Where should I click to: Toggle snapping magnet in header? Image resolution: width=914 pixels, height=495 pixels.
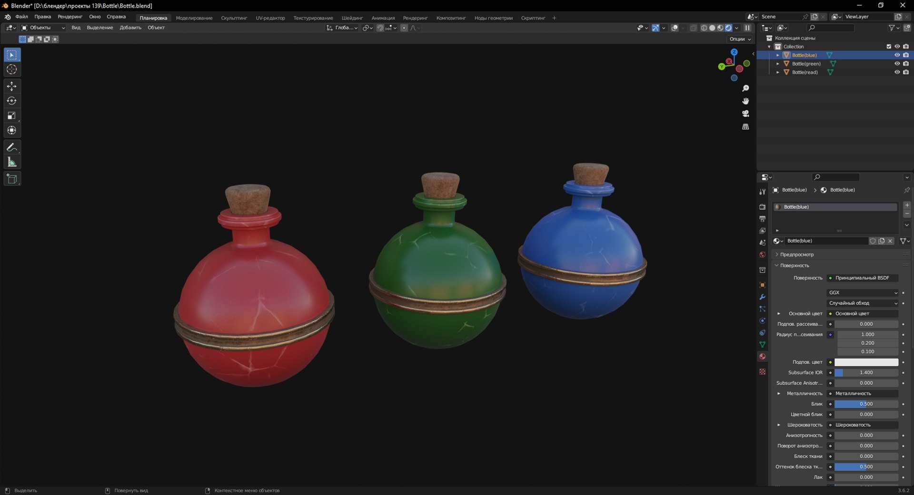pyautogui.click(x=380, y=28)
